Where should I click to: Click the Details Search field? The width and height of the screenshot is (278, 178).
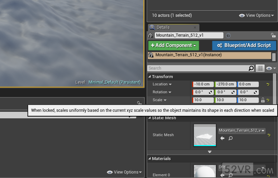coord(198,68)
